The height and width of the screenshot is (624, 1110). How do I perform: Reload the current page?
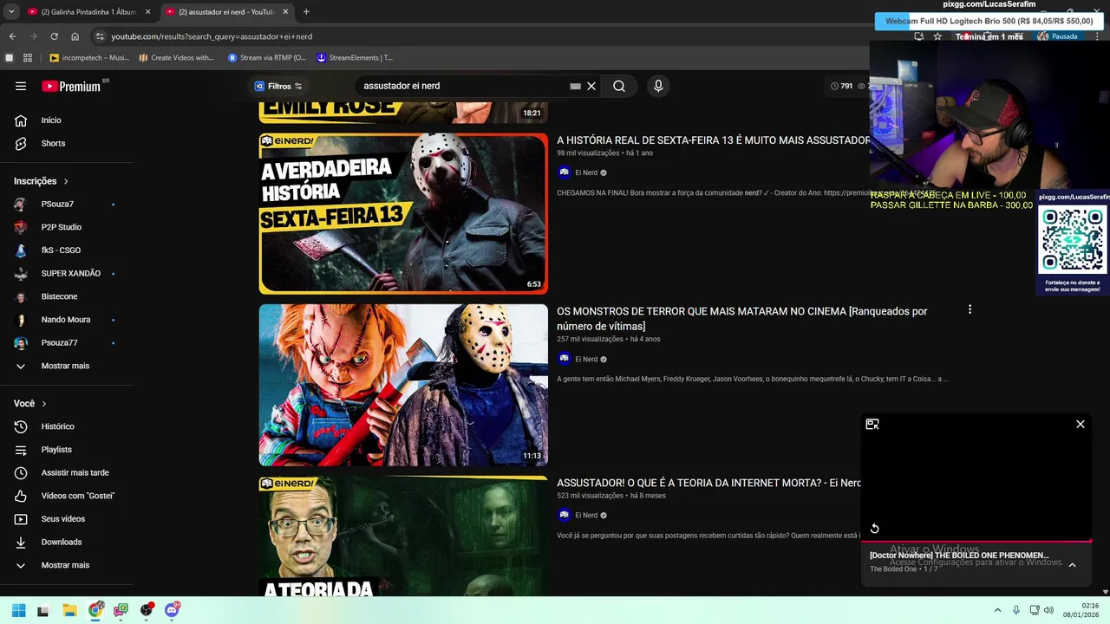[x=54, y=36]
